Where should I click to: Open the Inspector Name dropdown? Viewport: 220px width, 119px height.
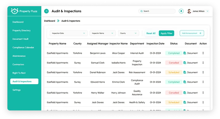(103, 33)
